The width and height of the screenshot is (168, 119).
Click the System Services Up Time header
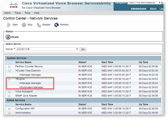click(143, 62)
